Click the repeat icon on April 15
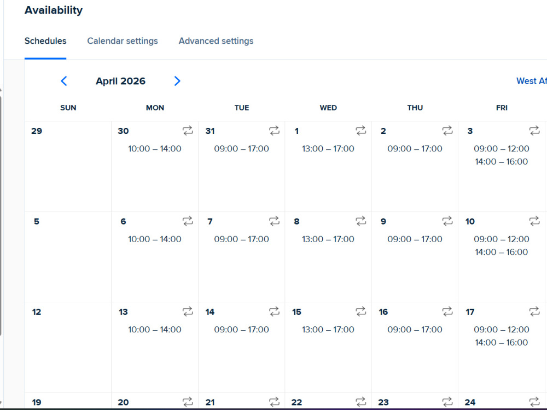 [360, 312]
